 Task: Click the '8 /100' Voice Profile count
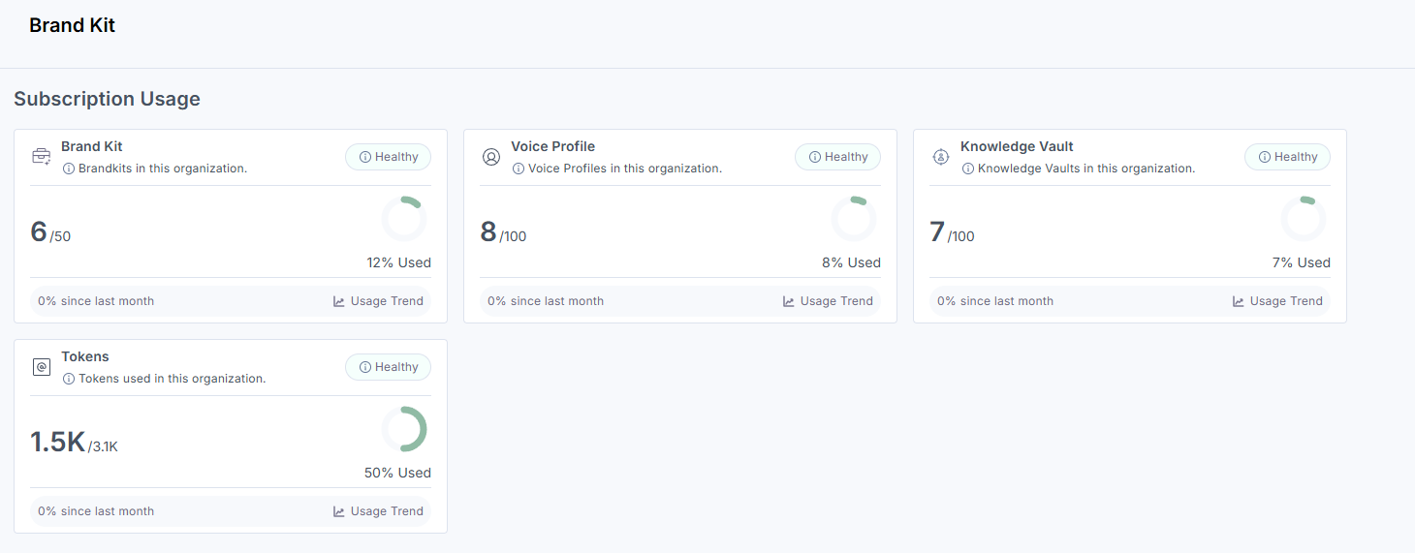pyautogui.click(x=503, y=232)
